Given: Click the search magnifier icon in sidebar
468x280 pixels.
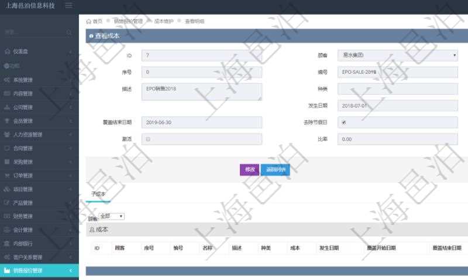Looking at the screenshot, I should tap(69, 32).
